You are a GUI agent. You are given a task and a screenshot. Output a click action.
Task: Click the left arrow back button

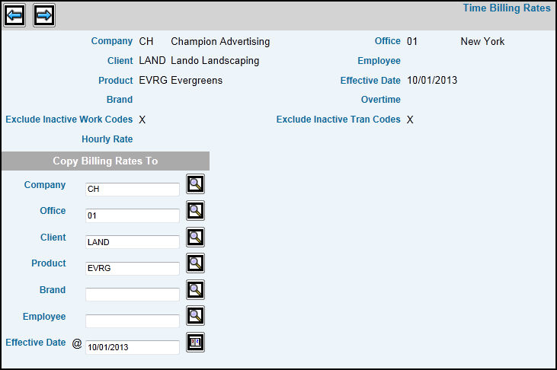pyautogui.click(x=14, y=14)
